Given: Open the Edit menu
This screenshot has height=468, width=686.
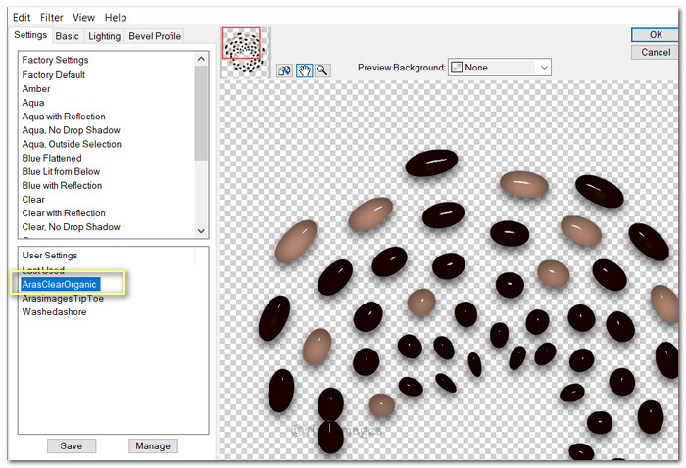Looking at the screenshot, I should pyautogui.click(x=22, y=18).
